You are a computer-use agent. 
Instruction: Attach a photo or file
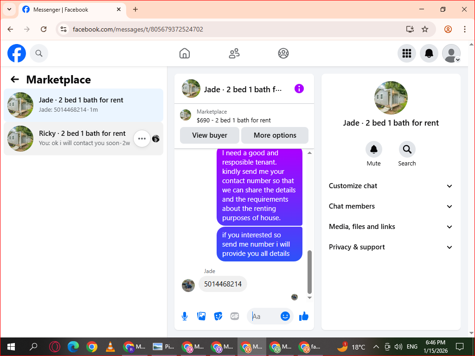[201, 316]
